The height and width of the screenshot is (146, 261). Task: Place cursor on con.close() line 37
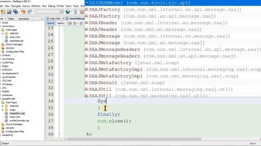click(x=114, y=121)
